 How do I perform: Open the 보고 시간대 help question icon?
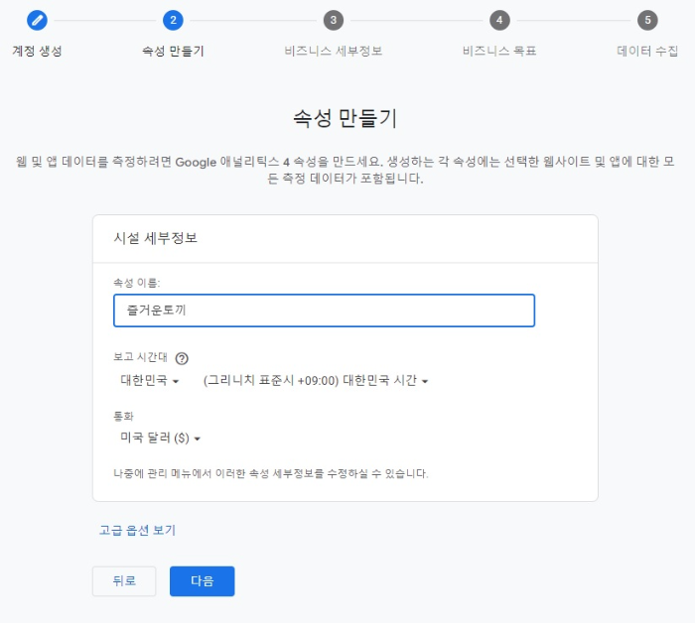[x=182, y=358]
